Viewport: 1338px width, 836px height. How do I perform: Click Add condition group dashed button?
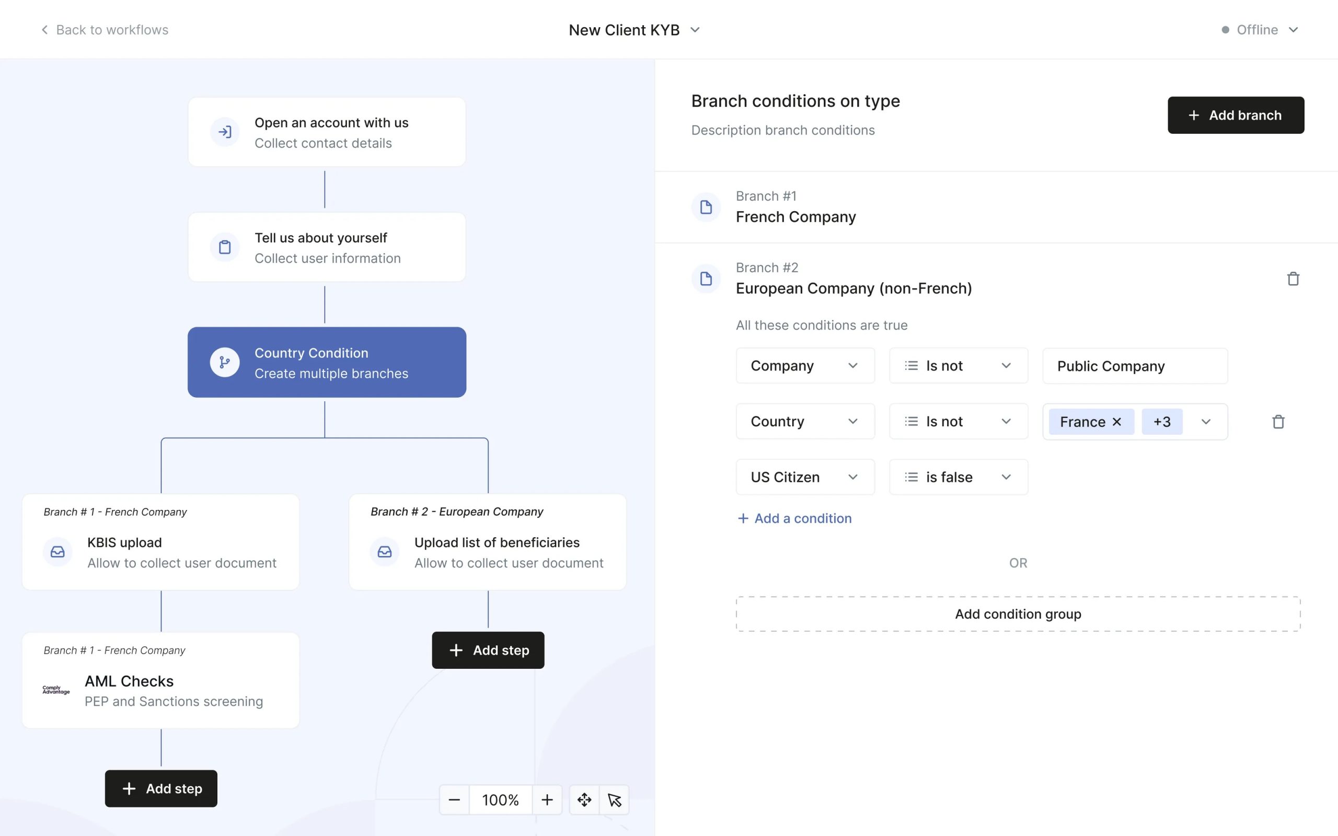click(1018, 612)
